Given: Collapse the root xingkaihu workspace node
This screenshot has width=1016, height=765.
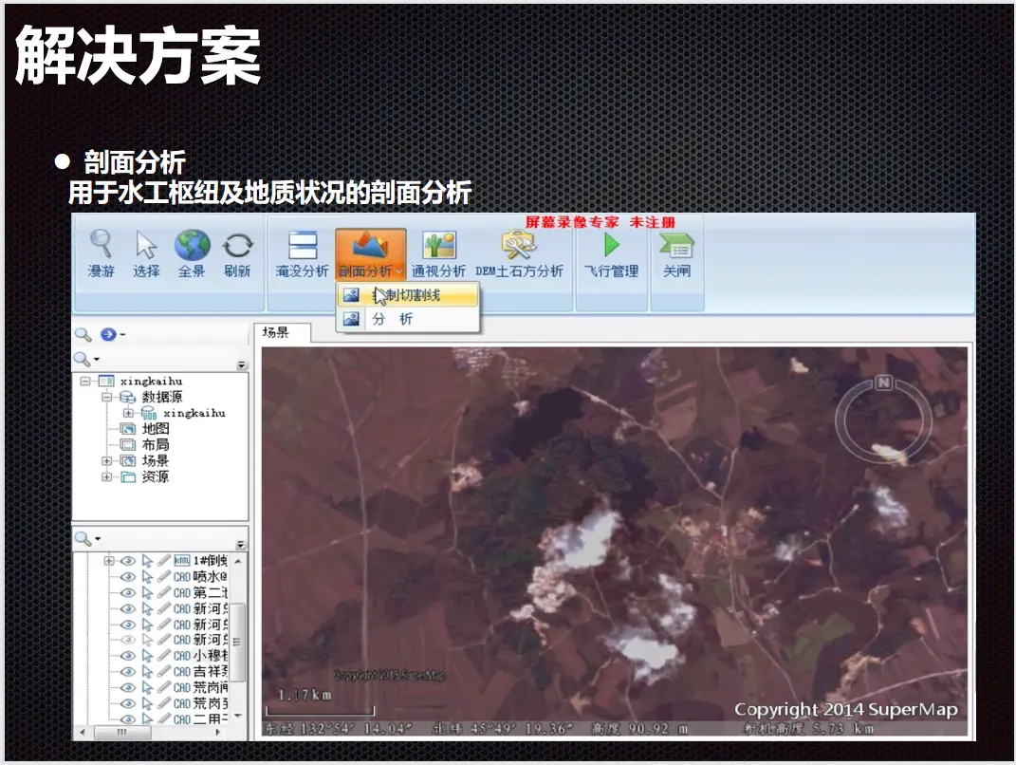Looking at the screenshot, I should click(x=84, y=382).
